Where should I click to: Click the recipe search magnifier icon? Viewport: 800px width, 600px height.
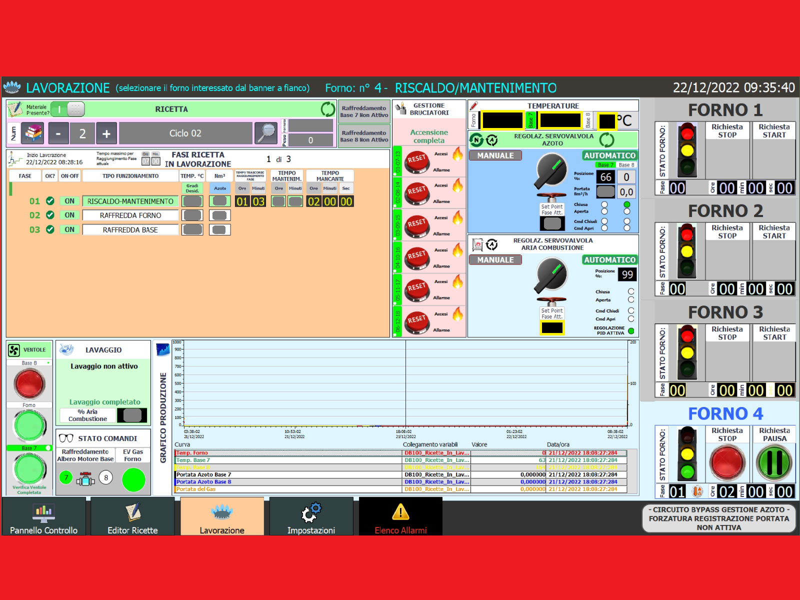coord(266,133)
